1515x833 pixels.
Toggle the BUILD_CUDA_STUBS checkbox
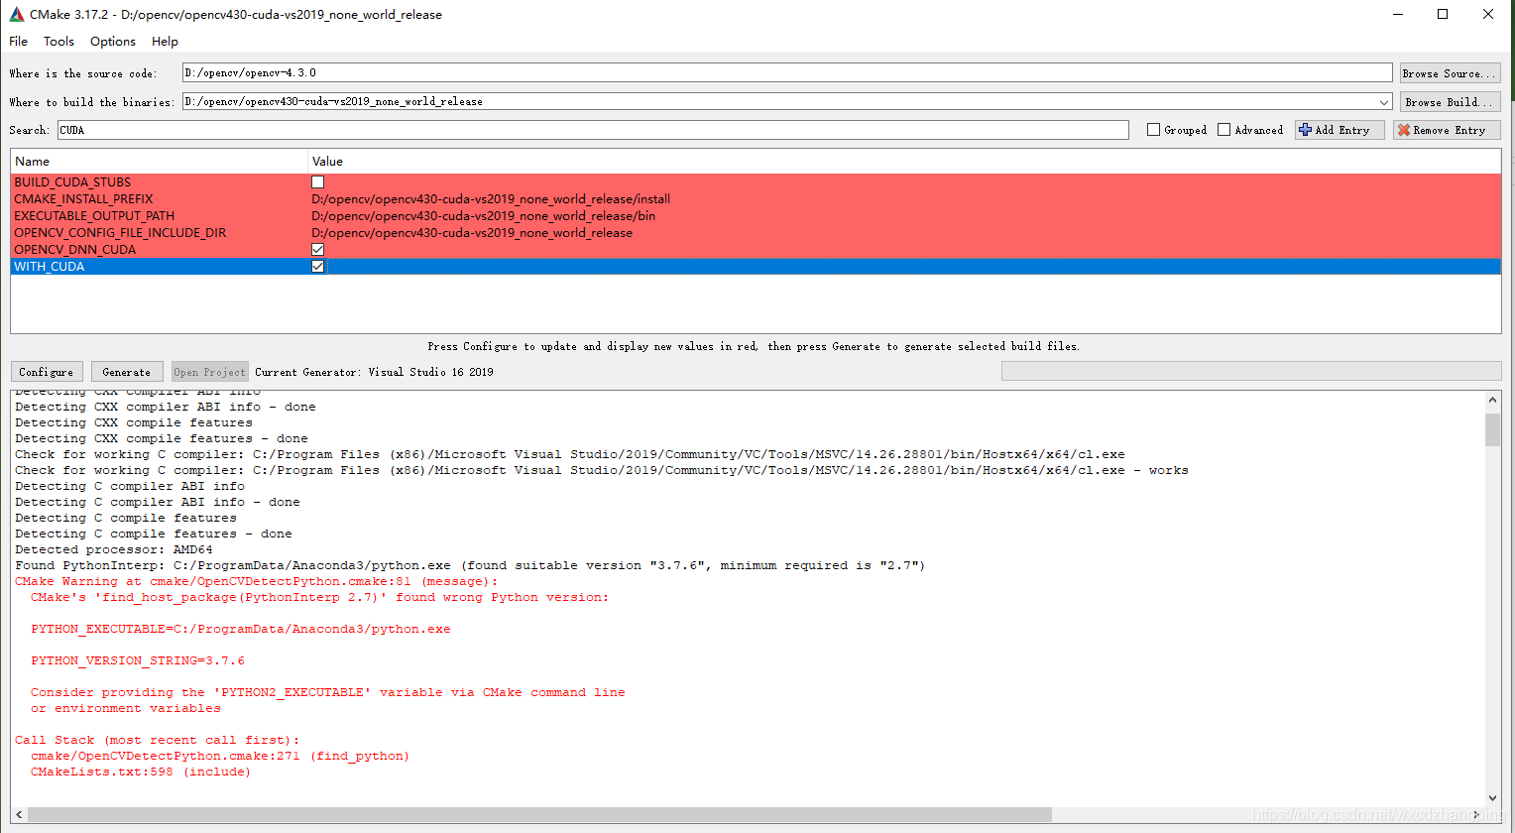(317, 182)
